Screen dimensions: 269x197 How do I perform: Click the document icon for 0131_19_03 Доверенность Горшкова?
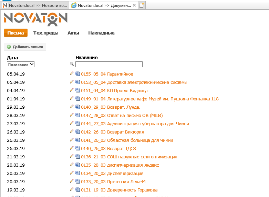tap(77, 190)
